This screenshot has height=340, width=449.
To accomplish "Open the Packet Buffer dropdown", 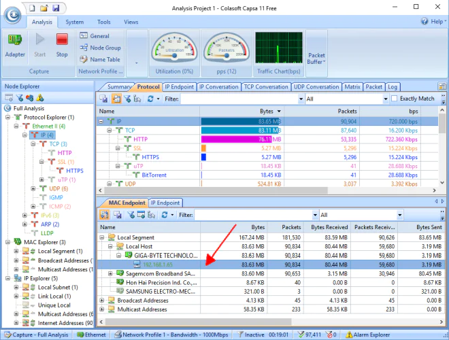I will pos(316,58).
